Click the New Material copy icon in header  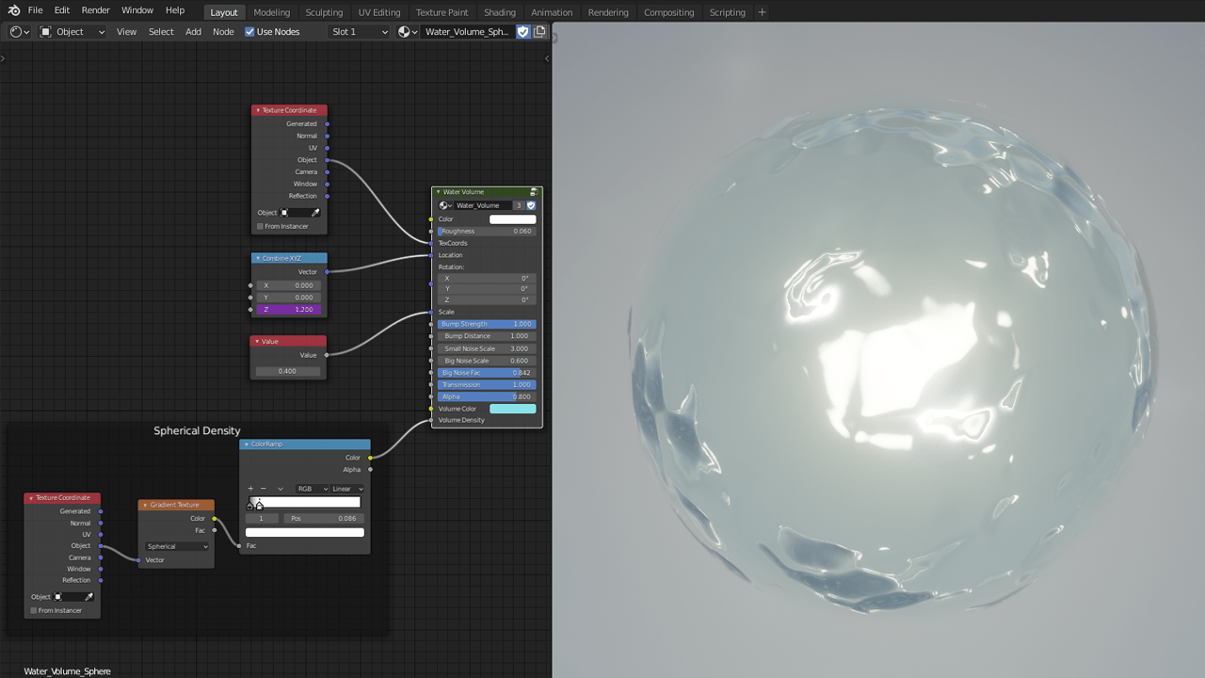(541, 31)
